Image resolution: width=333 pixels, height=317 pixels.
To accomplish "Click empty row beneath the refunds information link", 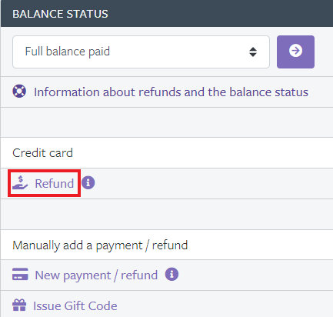I will click(x=167, y=122).
